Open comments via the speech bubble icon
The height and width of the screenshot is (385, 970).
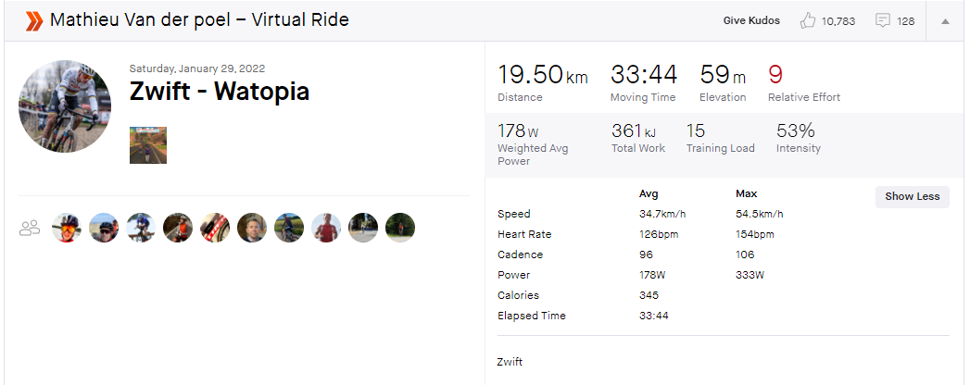(883, 20)
